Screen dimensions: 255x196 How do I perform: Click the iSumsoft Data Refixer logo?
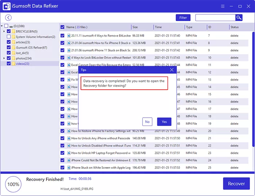tap(7, 6)
